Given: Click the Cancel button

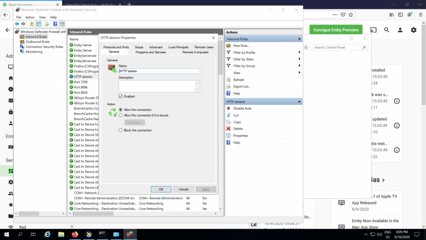Looking at the screenshot, I should click(x=183, y=189).
